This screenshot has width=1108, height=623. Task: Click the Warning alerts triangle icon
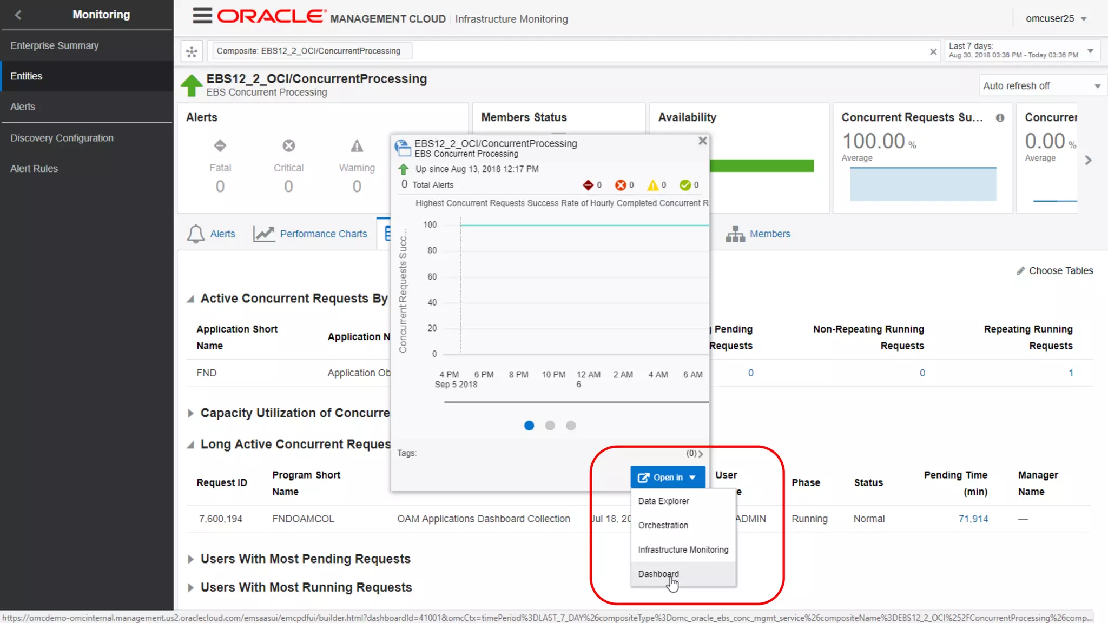pyautogui.click(x=357, y=145)
